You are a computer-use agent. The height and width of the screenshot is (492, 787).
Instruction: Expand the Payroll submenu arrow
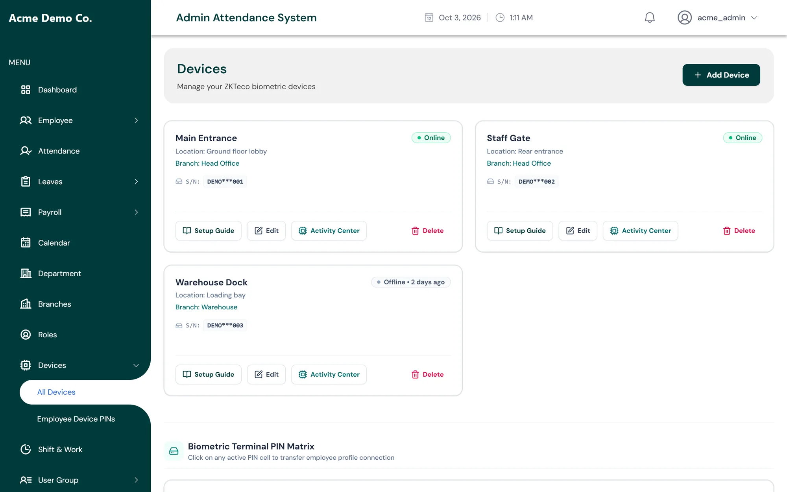coord(136,212)
